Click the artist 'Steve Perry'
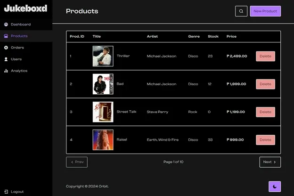Viewport: 294px width, 196px height. [157, 112]
